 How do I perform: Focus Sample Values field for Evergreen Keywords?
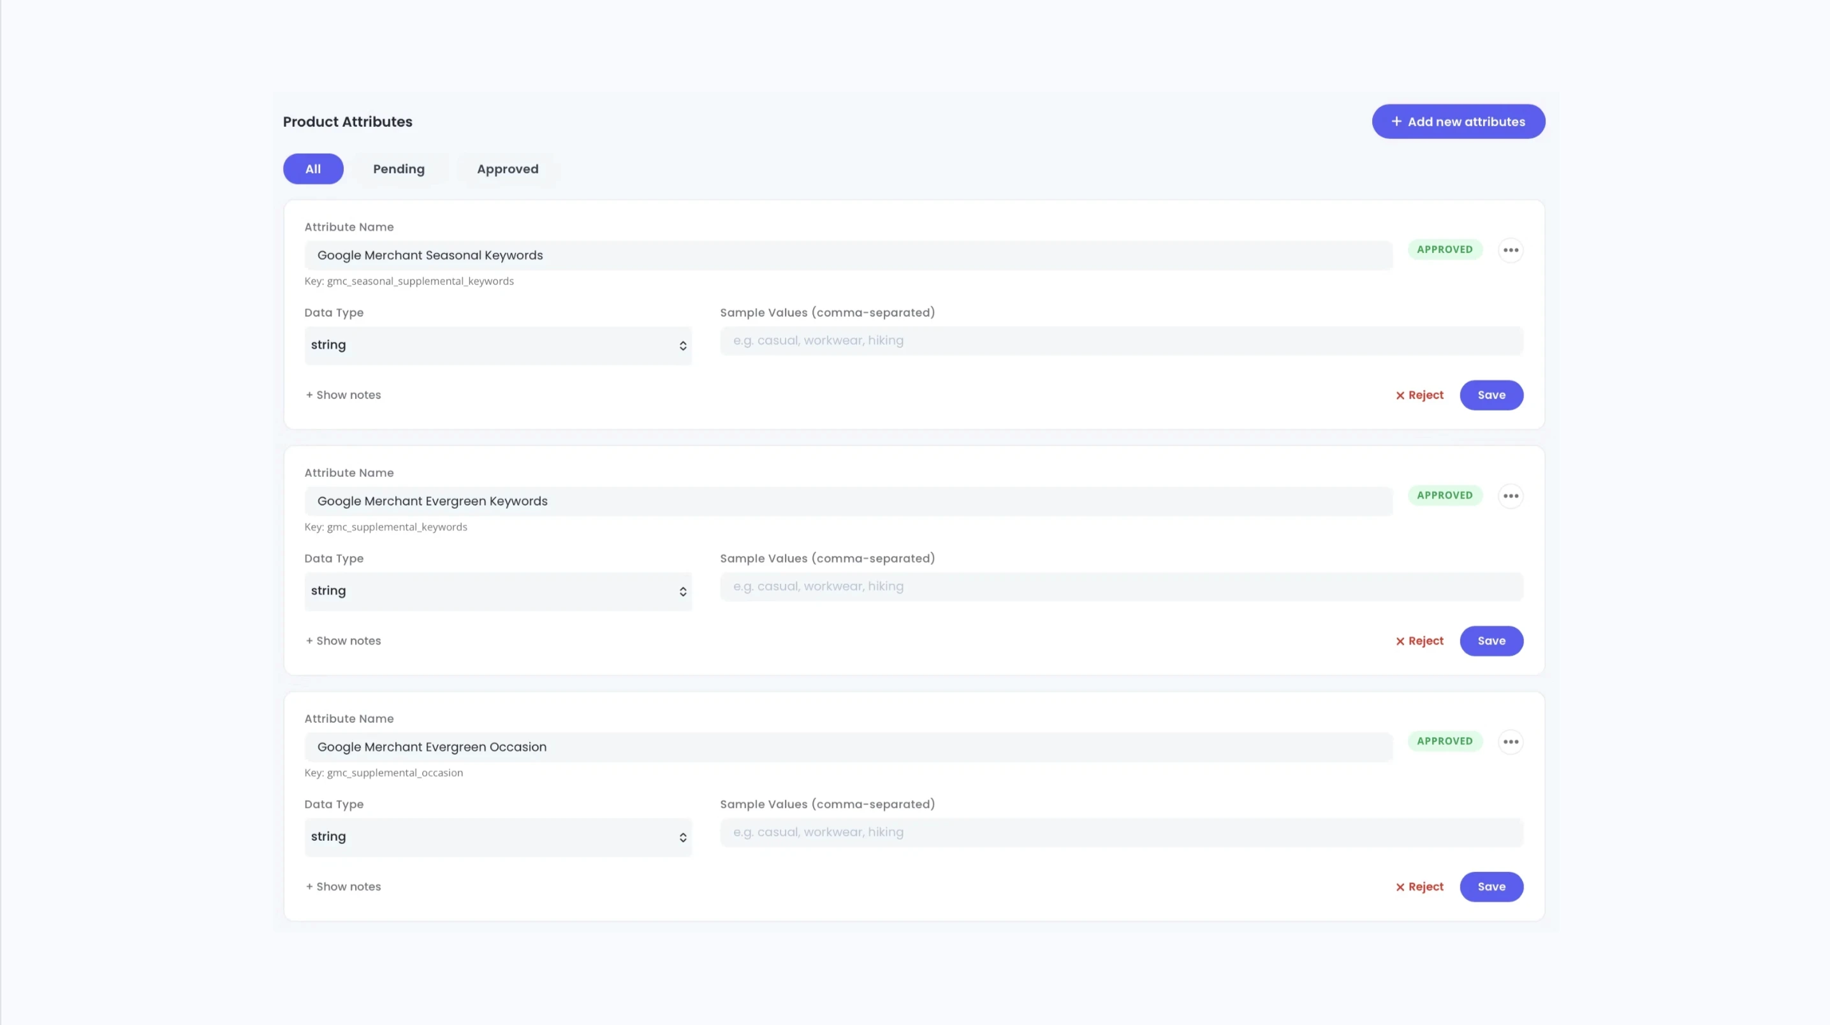coord(1121,586)
